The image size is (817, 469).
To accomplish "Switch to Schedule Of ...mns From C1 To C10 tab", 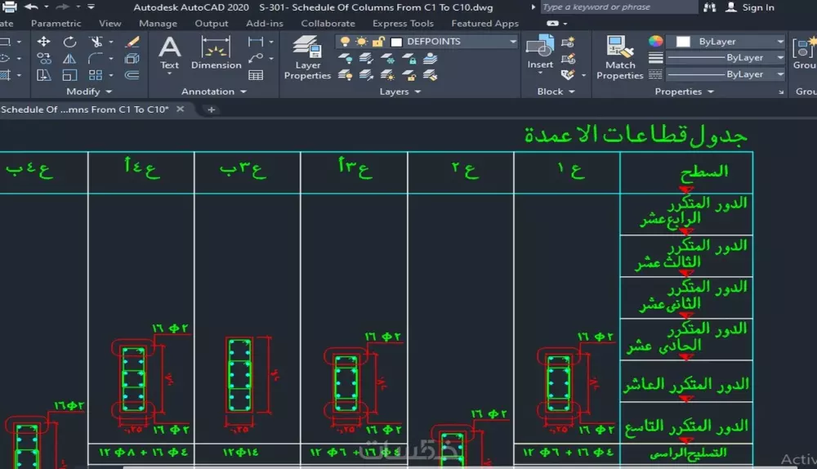I will point(85,109).
